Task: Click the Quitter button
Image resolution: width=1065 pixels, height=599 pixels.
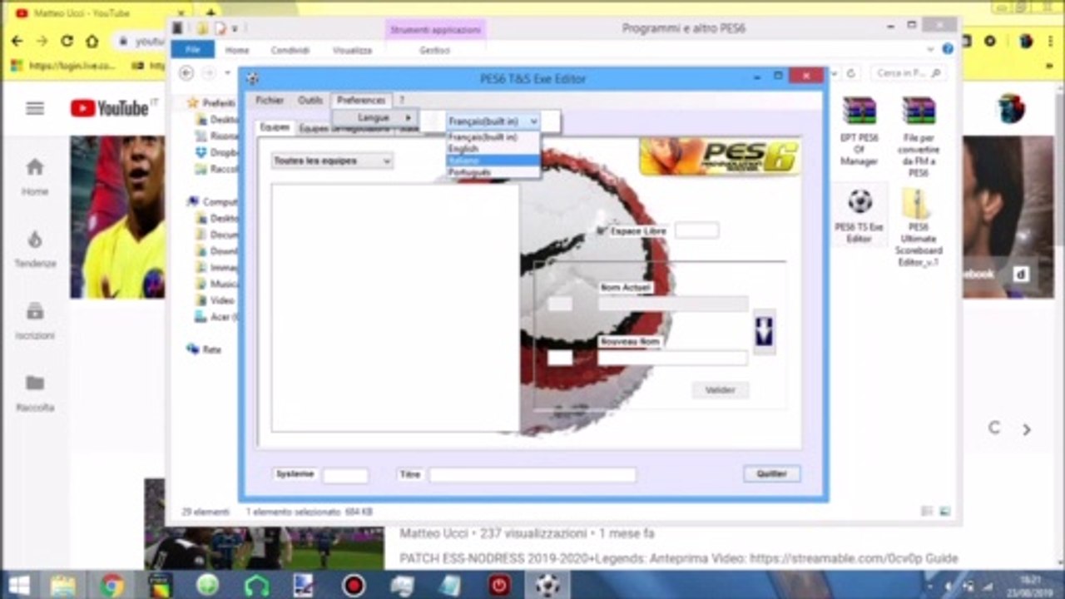Action: tap(771, 473)
